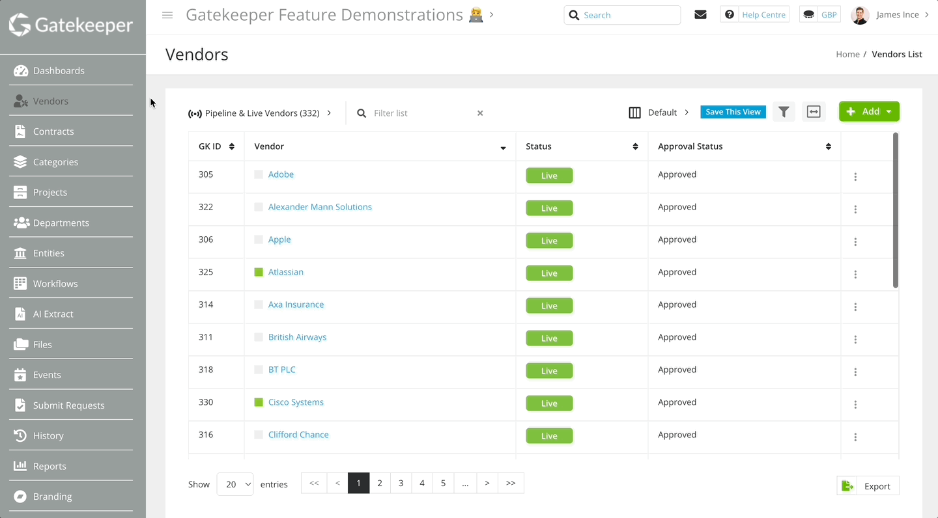This screenshot has width=938, height=518.
Task: Click the Save This View button
Action: tap(733, 111)
